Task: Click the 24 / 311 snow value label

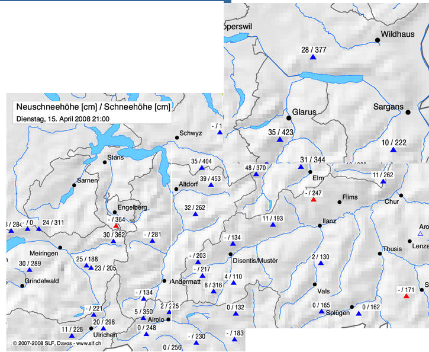Action: tap(53, 223)
